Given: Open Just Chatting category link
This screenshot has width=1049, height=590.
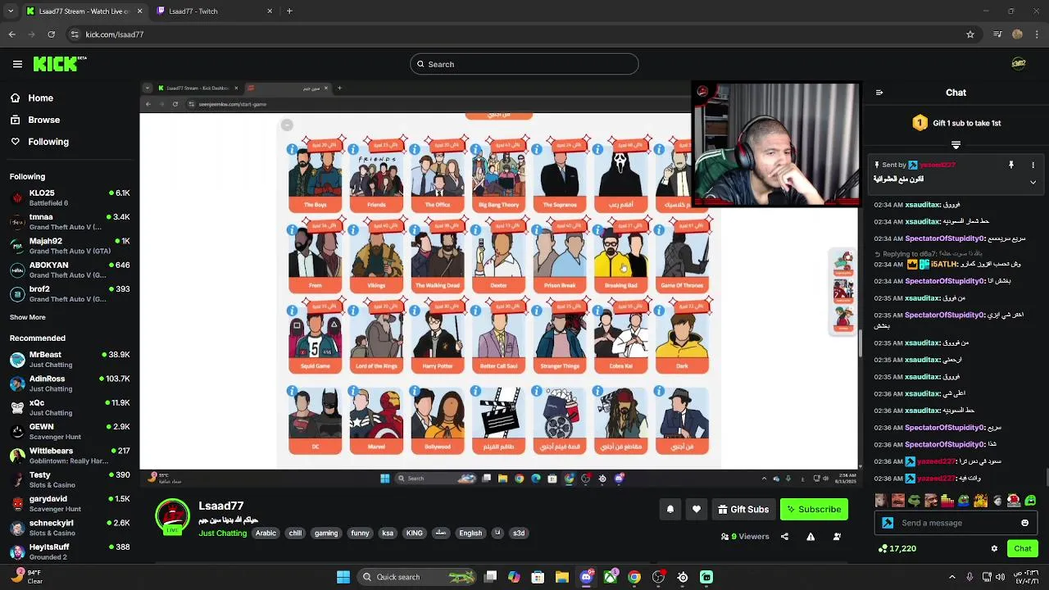Looking at the screenshot, I should click(x=222, y=533).
